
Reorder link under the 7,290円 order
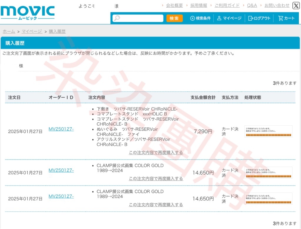(156, 153)
